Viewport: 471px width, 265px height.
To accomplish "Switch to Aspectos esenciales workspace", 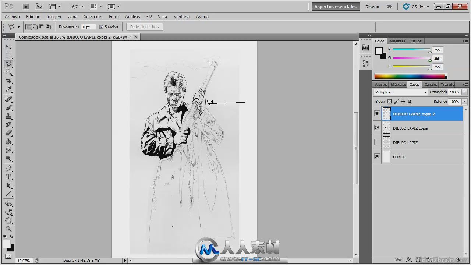I will pyautogui.click(x=335, y=7).
